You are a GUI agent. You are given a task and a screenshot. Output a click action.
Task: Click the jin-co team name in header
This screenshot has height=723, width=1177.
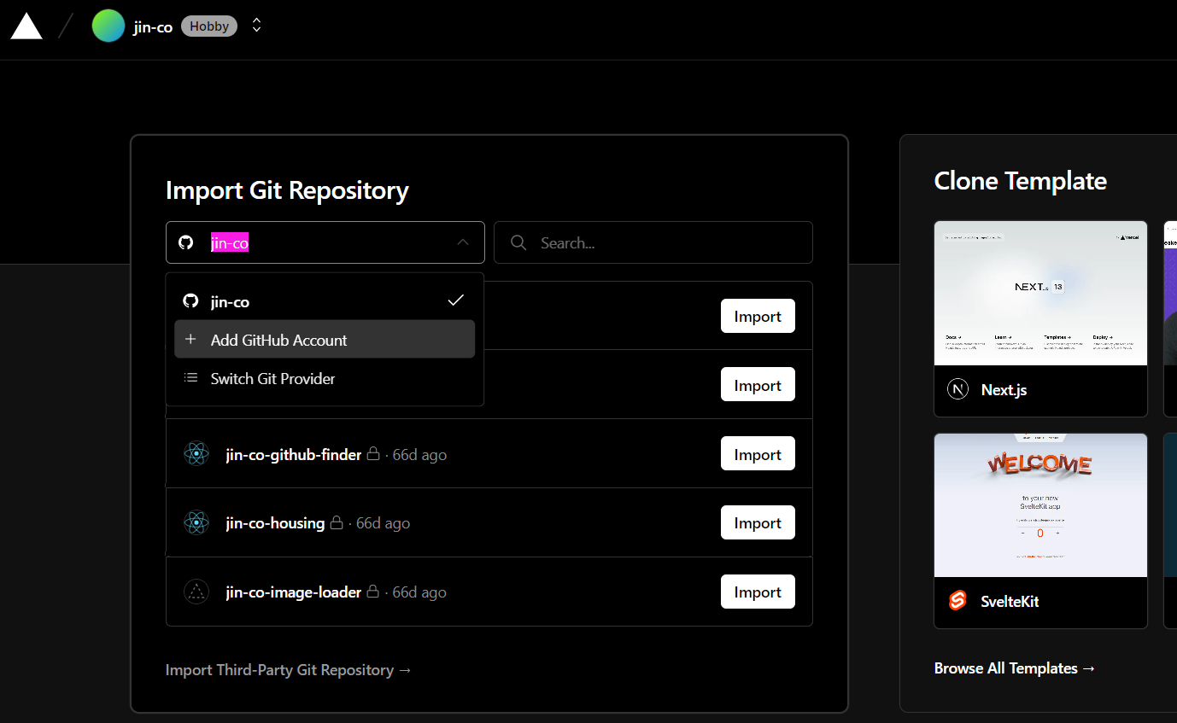153,27
